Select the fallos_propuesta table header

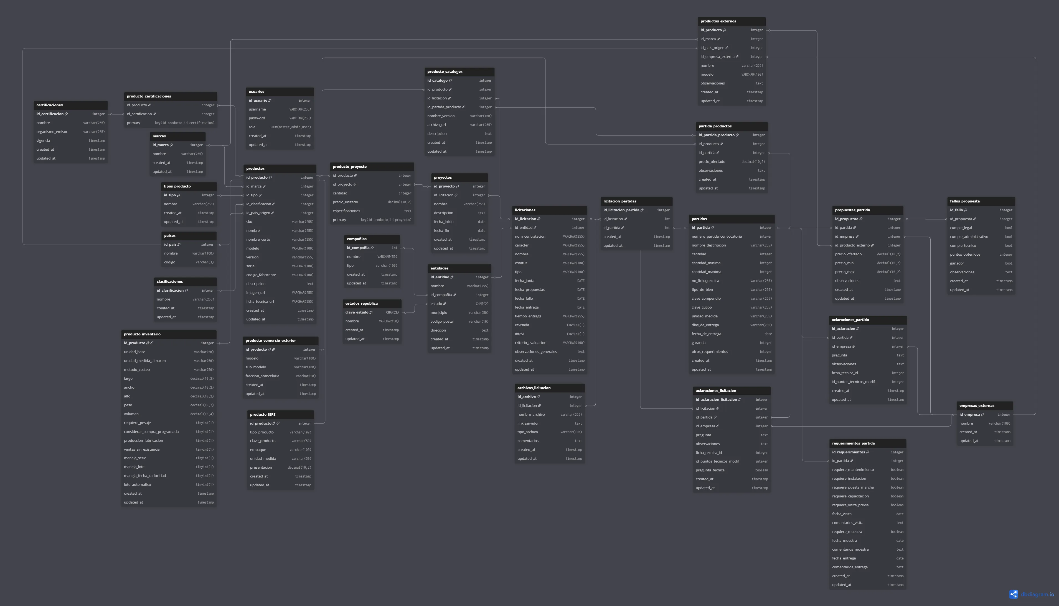[982, 201]
